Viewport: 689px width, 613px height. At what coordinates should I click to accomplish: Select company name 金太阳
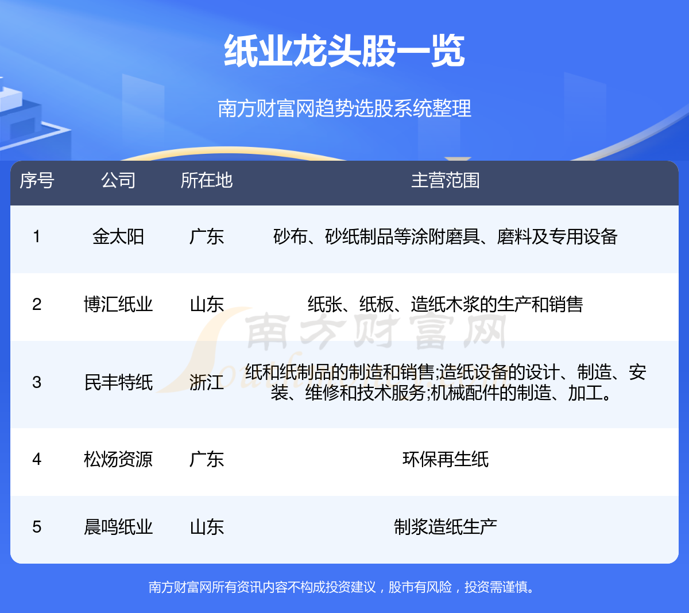pyautogui.click(x=118, y=236)
